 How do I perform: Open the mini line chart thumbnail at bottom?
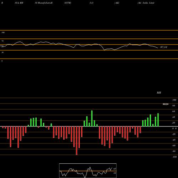tap(88, 171)
